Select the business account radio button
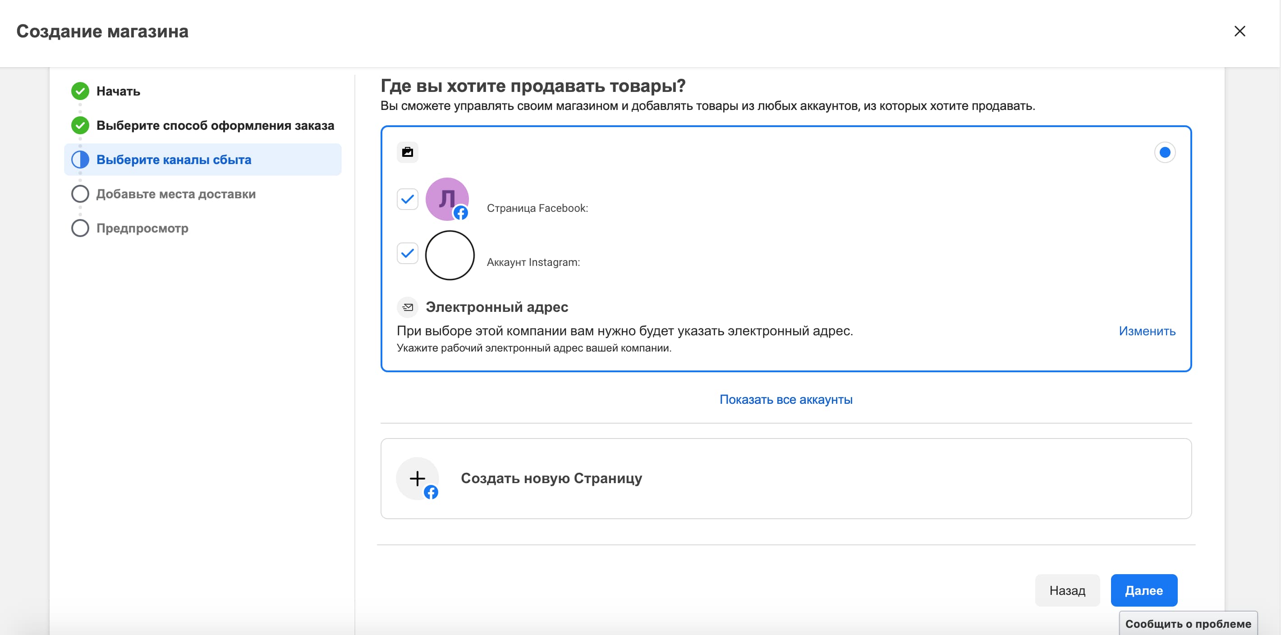1281x635 pixels. 1165,152
